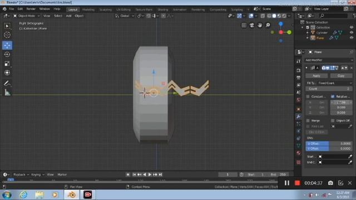Expand the Plane object in outliner
Screen dimensions: 356x200
click(308, 38)
